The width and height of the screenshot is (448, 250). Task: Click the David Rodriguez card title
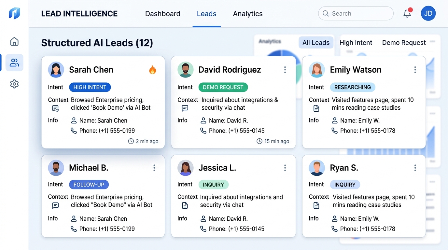pos(230,70)
